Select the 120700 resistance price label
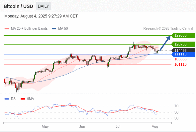Viewport: 196px width, 132px height. click(x=183, y=44)
